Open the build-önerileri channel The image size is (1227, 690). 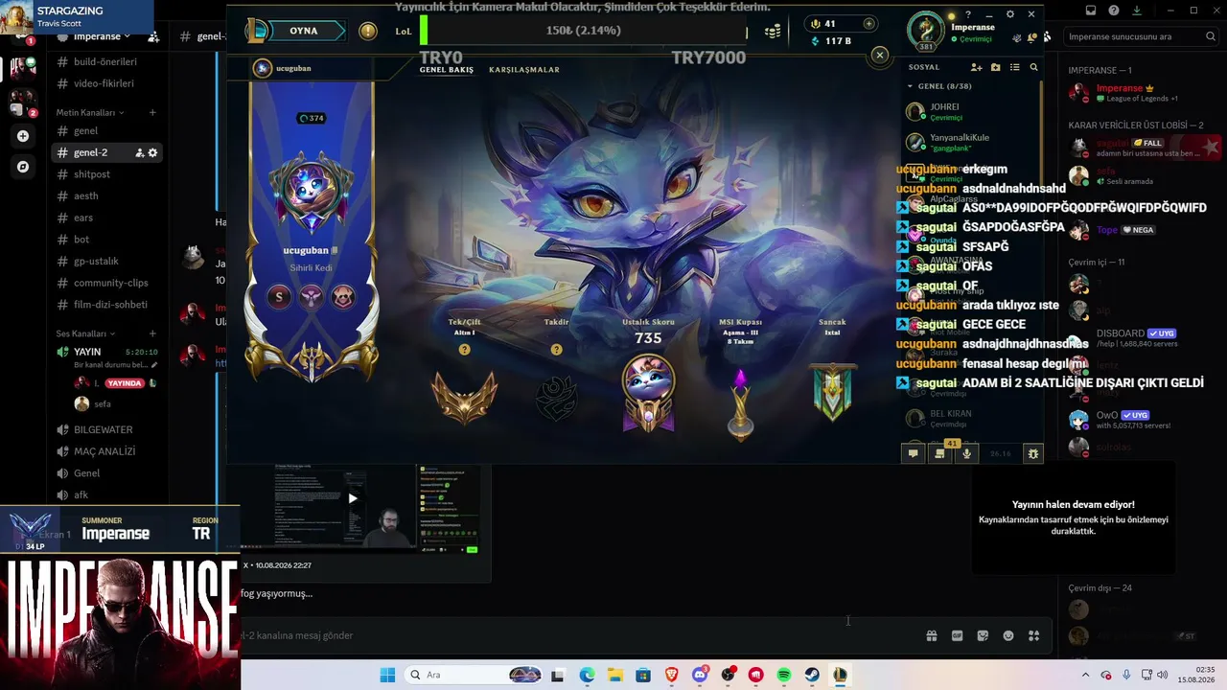(x=105, y=61)
